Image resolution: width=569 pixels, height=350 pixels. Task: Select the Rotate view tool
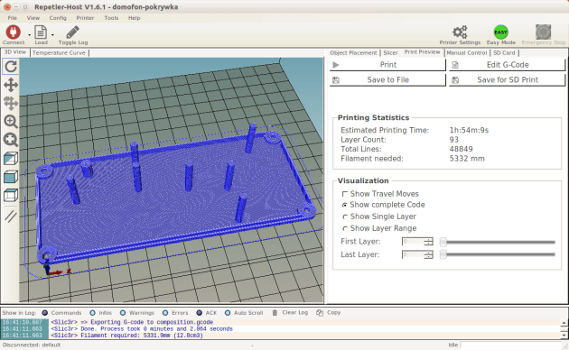(x=11, y=67)
